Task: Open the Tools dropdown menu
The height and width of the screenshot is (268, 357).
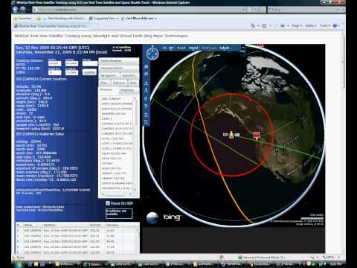Action: [325, 25]
